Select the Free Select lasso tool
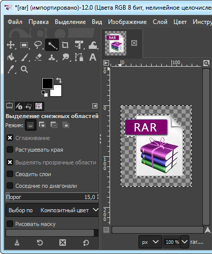Screen dimensions: 212x254 coord(38,45)
